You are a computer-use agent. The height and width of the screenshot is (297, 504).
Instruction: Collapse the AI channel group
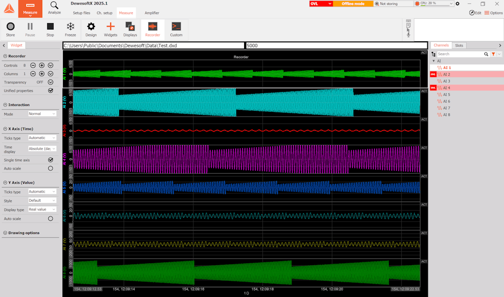click(x=434, y=61)
